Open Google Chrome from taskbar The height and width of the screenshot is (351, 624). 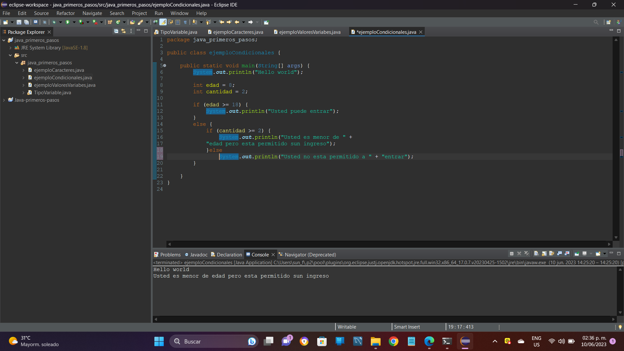[393, 341]
